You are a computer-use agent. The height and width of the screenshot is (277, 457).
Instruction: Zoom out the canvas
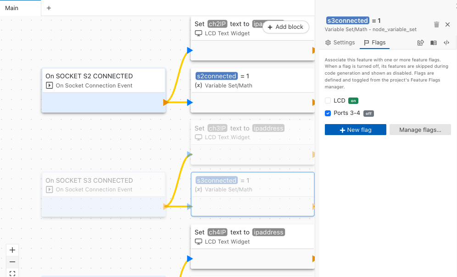pos(12,262)
